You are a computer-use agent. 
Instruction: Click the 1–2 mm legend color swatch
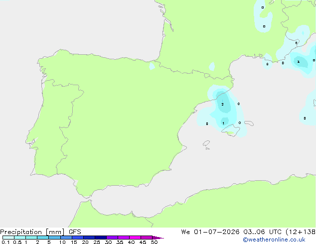pyautogui.click(x=31, y=238)
